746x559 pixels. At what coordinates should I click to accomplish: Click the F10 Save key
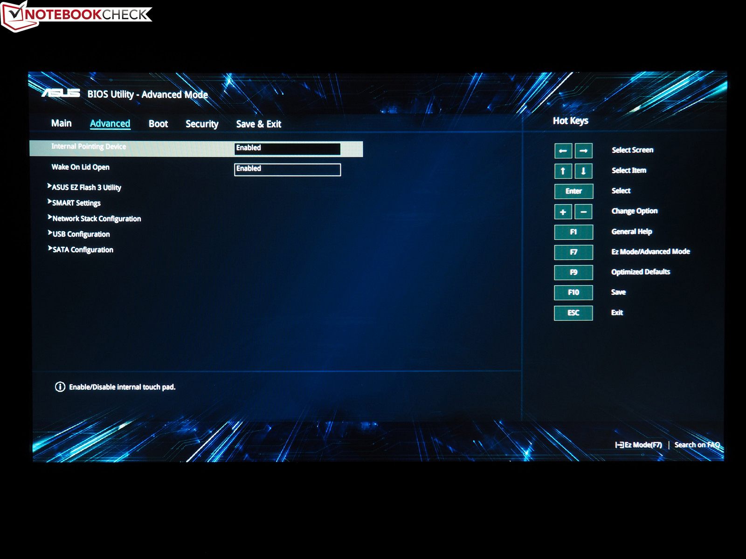pos(573,293)
